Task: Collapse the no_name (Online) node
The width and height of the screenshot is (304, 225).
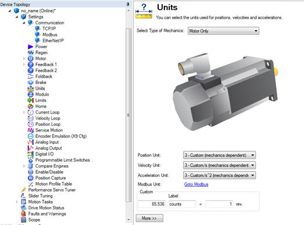Action: coord(10,11)
